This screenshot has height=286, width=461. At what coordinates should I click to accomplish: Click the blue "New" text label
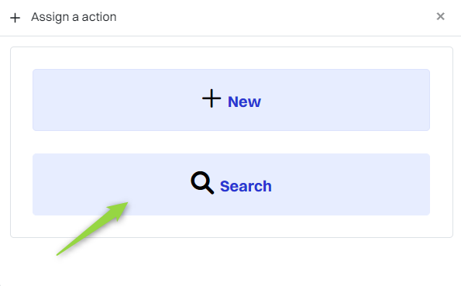coord(244,102)
